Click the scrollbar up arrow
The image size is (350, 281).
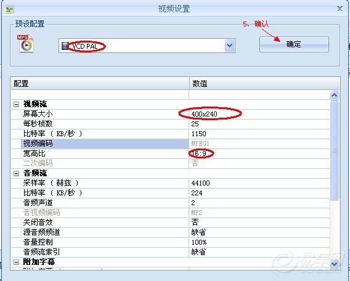coord(334,96)
